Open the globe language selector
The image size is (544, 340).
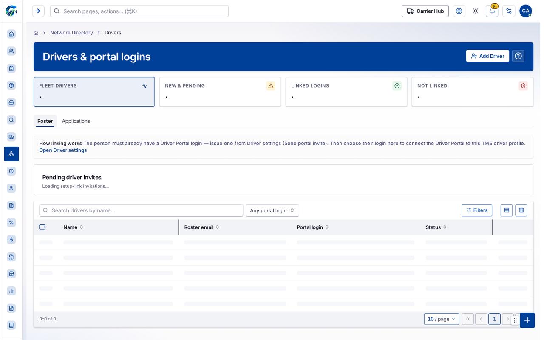coord(459,11)
